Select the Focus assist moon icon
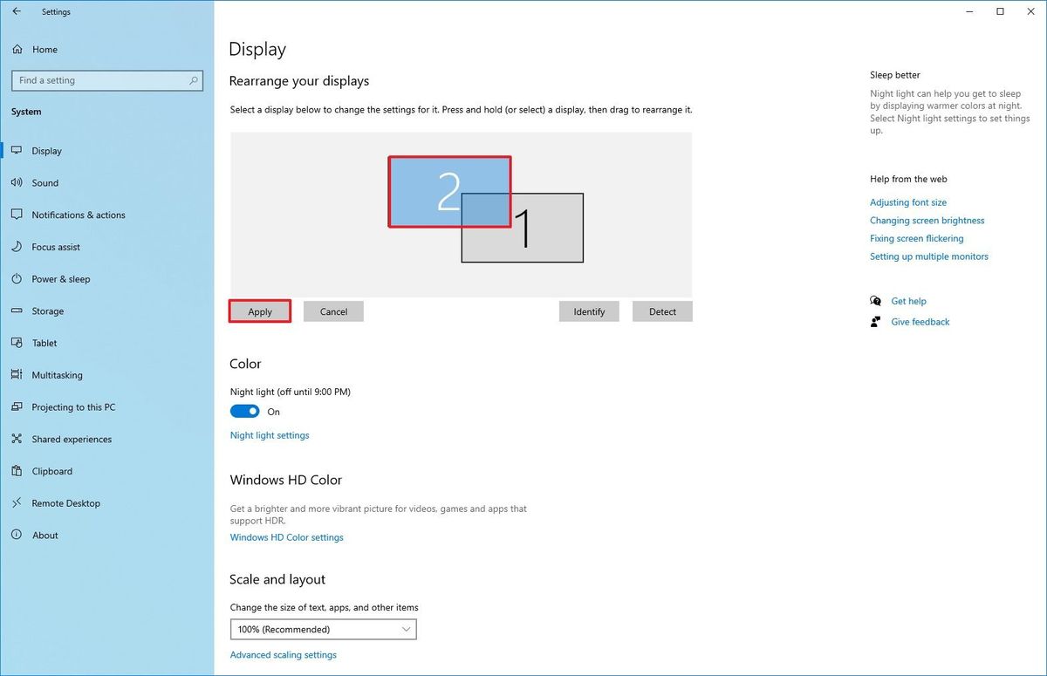This screenshot has width=1047, height=676. tap(17, 247)
